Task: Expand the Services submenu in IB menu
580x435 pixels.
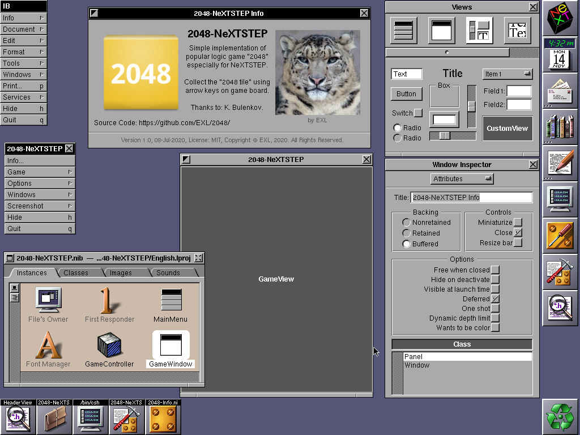Action: click(x=24, y=97)
